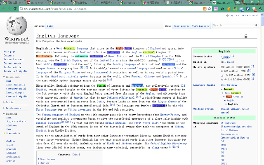
Task: Click the vertical scrollbar thumb
Action: pyautogui.click(x=262, y=21)
